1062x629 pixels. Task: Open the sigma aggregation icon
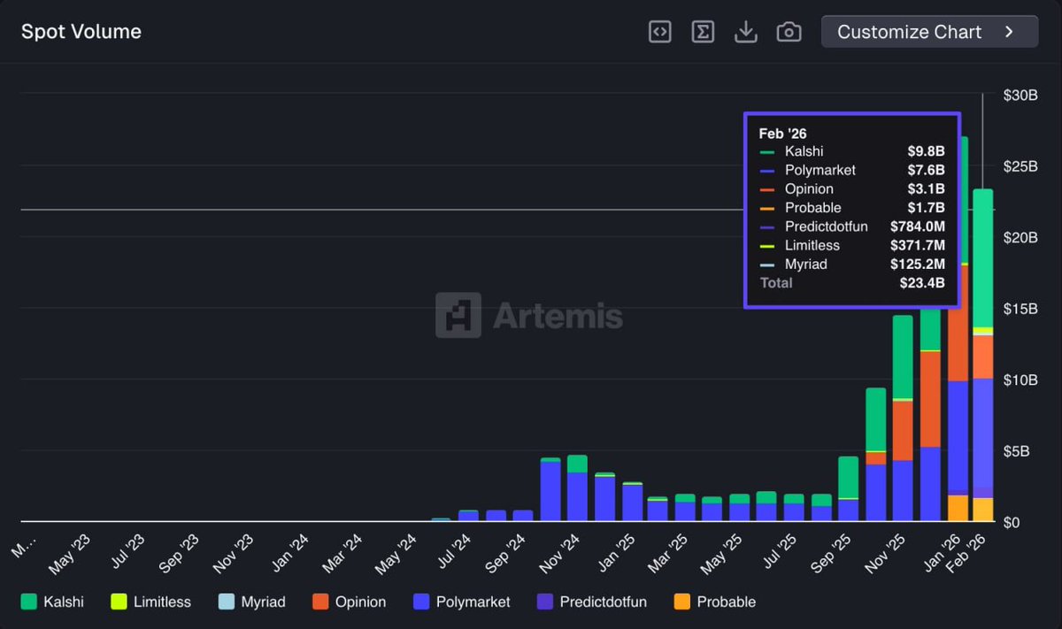[703, 31]
